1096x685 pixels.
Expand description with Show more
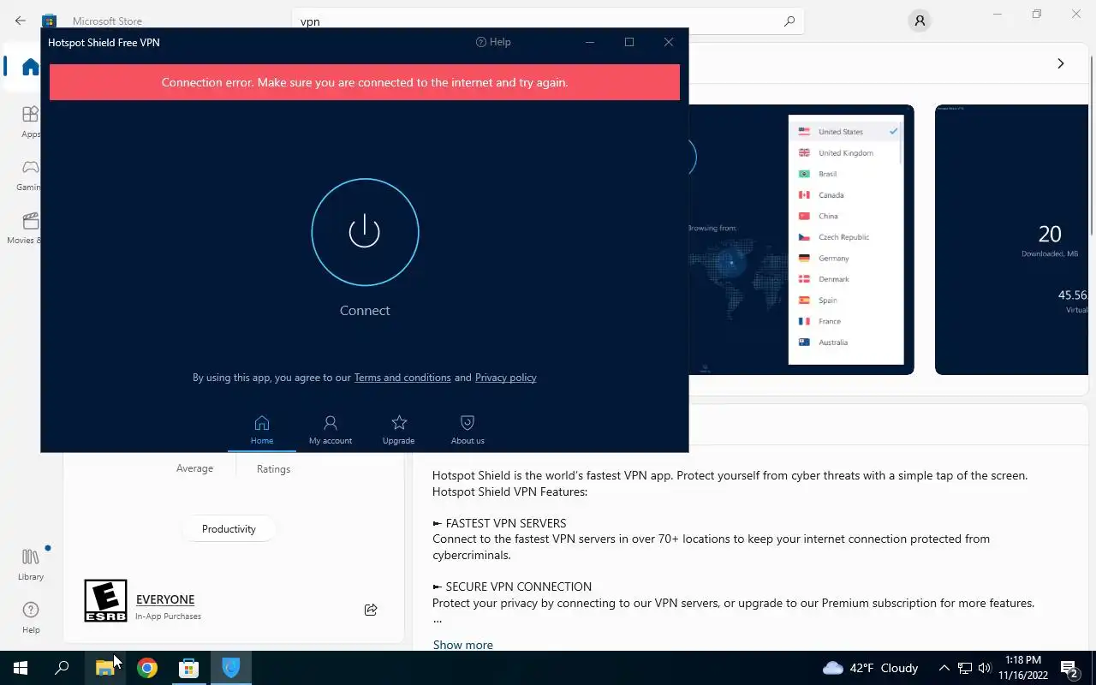pos(462,645)
